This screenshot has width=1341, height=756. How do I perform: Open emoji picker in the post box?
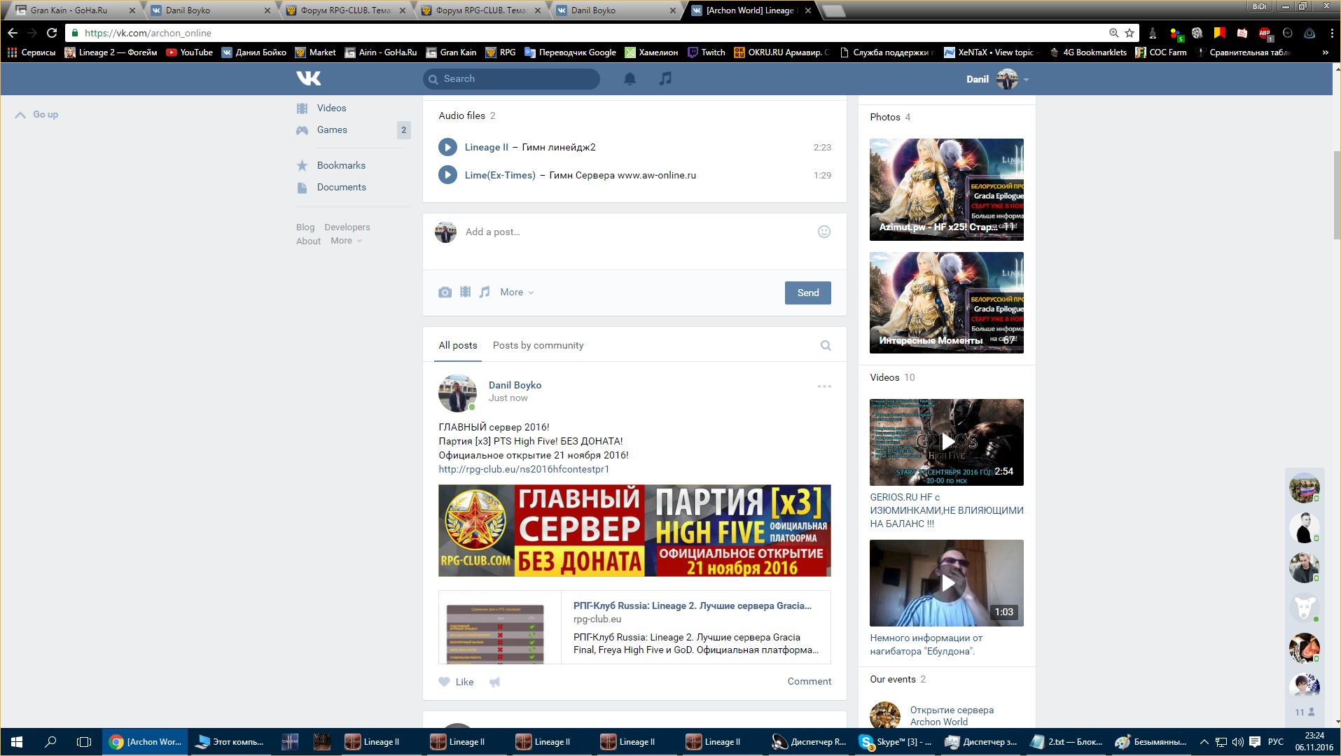click(x=824, y=232)
